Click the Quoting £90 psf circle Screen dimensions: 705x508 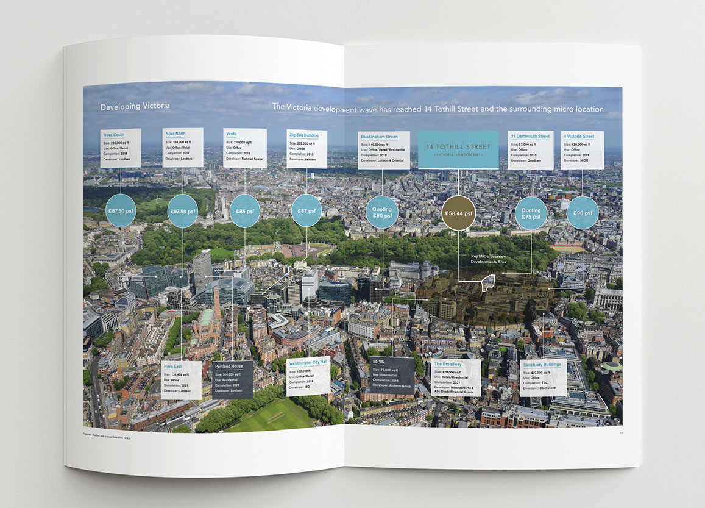coord(383,212)
